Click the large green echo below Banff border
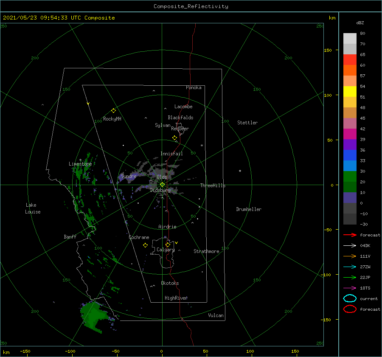The width and height of the screenshot is (382, 357). 94,316
